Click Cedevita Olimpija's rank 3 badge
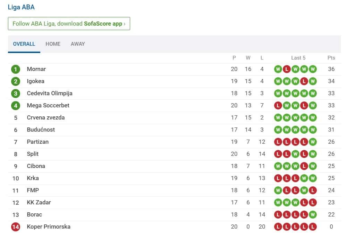Image resolution: width=347 pixels, height=239 pixels. coord(16,94)
